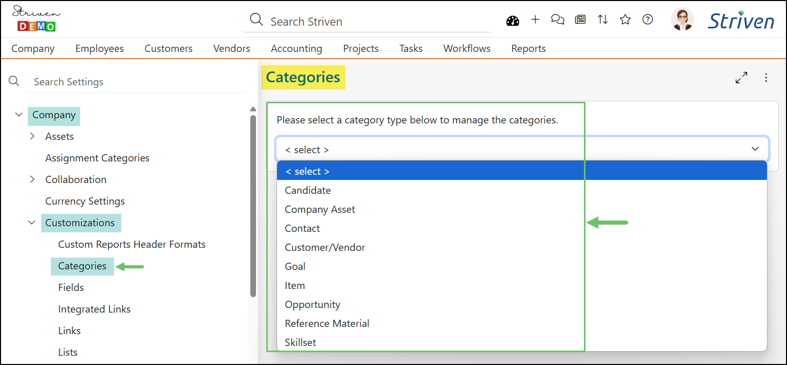Collapse the Company tree node chevron
Screen dimensions: 787x365
[19, 115]
